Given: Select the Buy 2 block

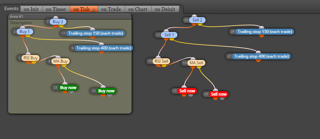Looking at the screenshot, I should 58,22.
